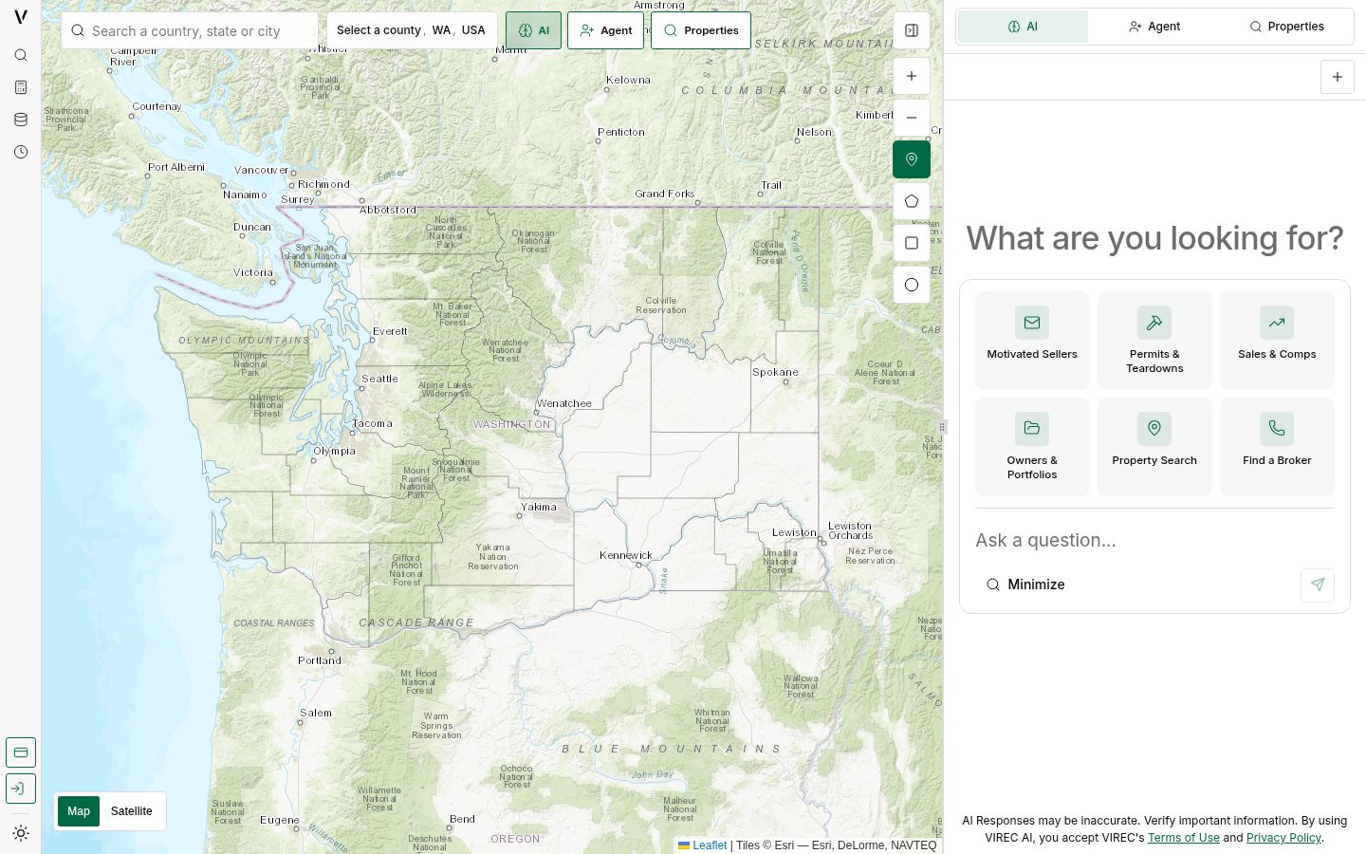Choose the Find a Broker card
This screenshot has height=854, width=1366.
click(1277, 447)
